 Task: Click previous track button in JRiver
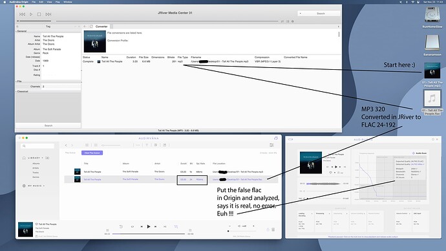[22, 14]
